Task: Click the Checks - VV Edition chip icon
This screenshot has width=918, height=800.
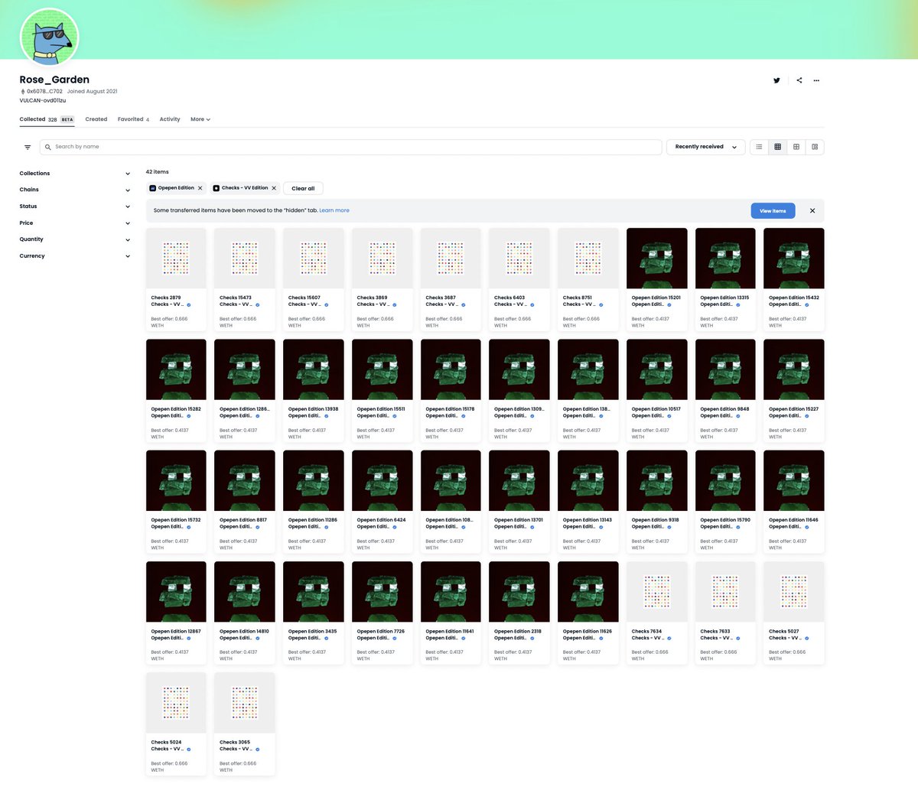Action: tap(216, 188)
